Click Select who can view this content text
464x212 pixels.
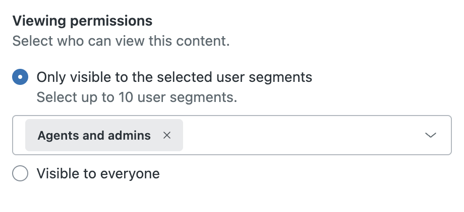tap(121, 41)
